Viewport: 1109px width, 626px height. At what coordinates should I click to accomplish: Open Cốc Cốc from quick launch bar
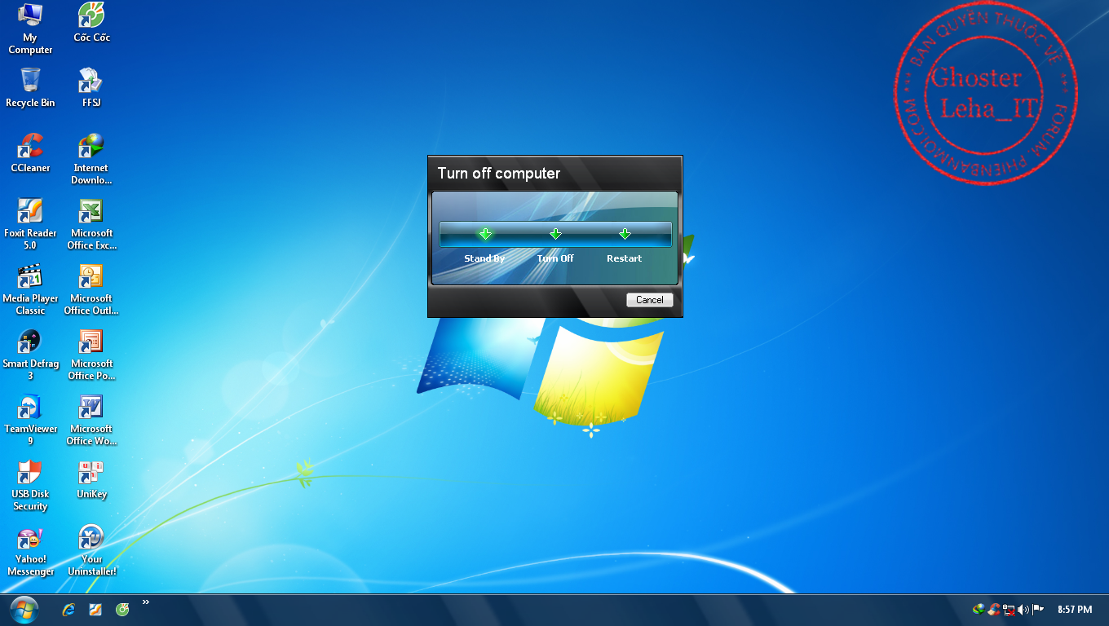(x=122, y=609)
